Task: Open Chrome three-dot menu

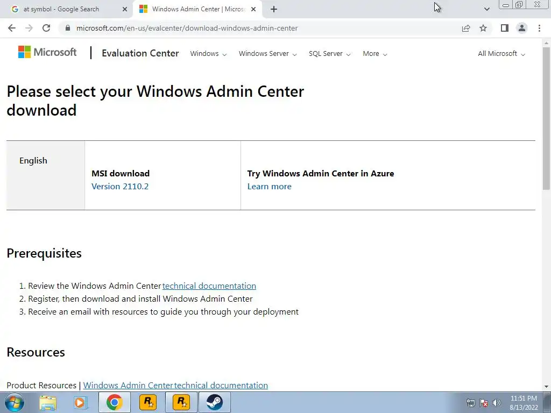Action: coord(539,28)
